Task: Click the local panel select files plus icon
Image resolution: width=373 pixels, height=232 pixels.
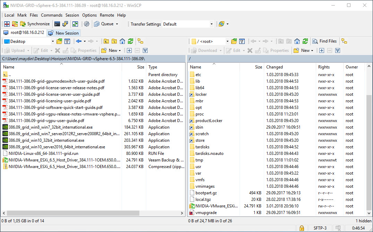Action: pos(129,50)
